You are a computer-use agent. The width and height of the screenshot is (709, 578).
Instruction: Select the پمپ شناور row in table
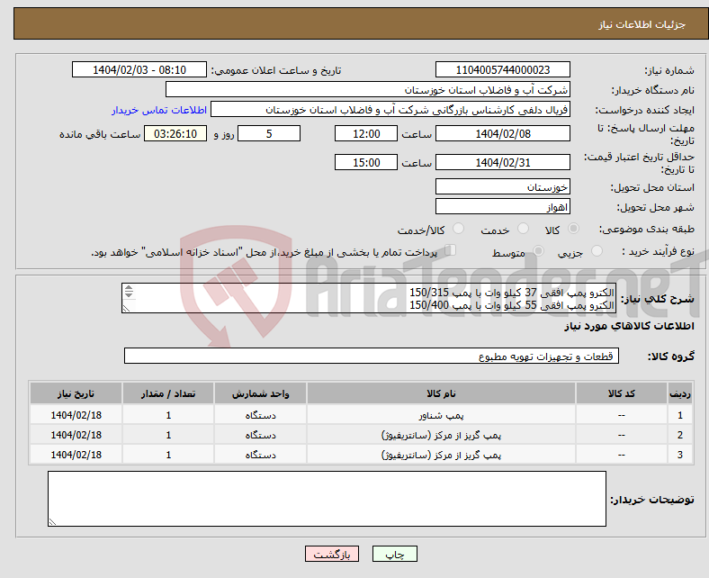tap(441, 416)
